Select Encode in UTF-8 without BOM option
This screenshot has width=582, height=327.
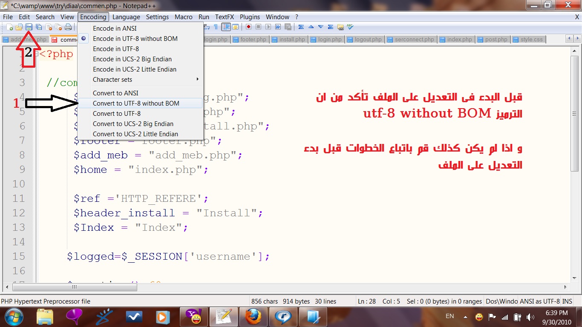[x=135, y=39]
